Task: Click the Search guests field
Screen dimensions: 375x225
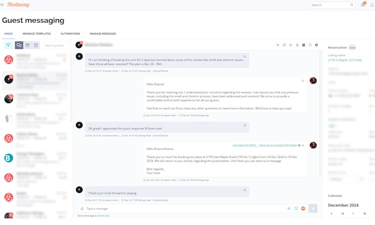Action: (56, 45)
